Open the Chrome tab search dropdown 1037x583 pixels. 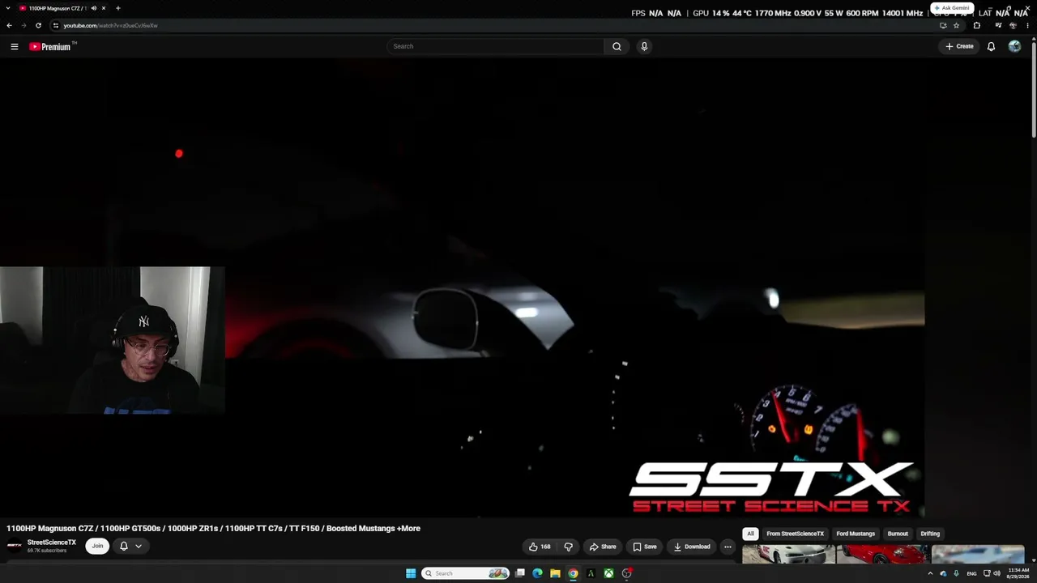(10, 8)
